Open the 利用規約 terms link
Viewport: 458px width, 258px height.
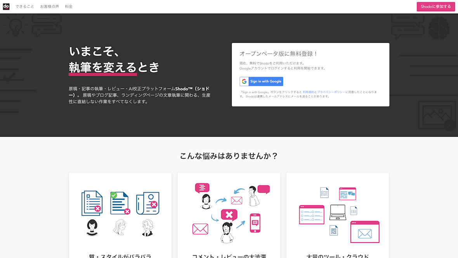point(308,92)
